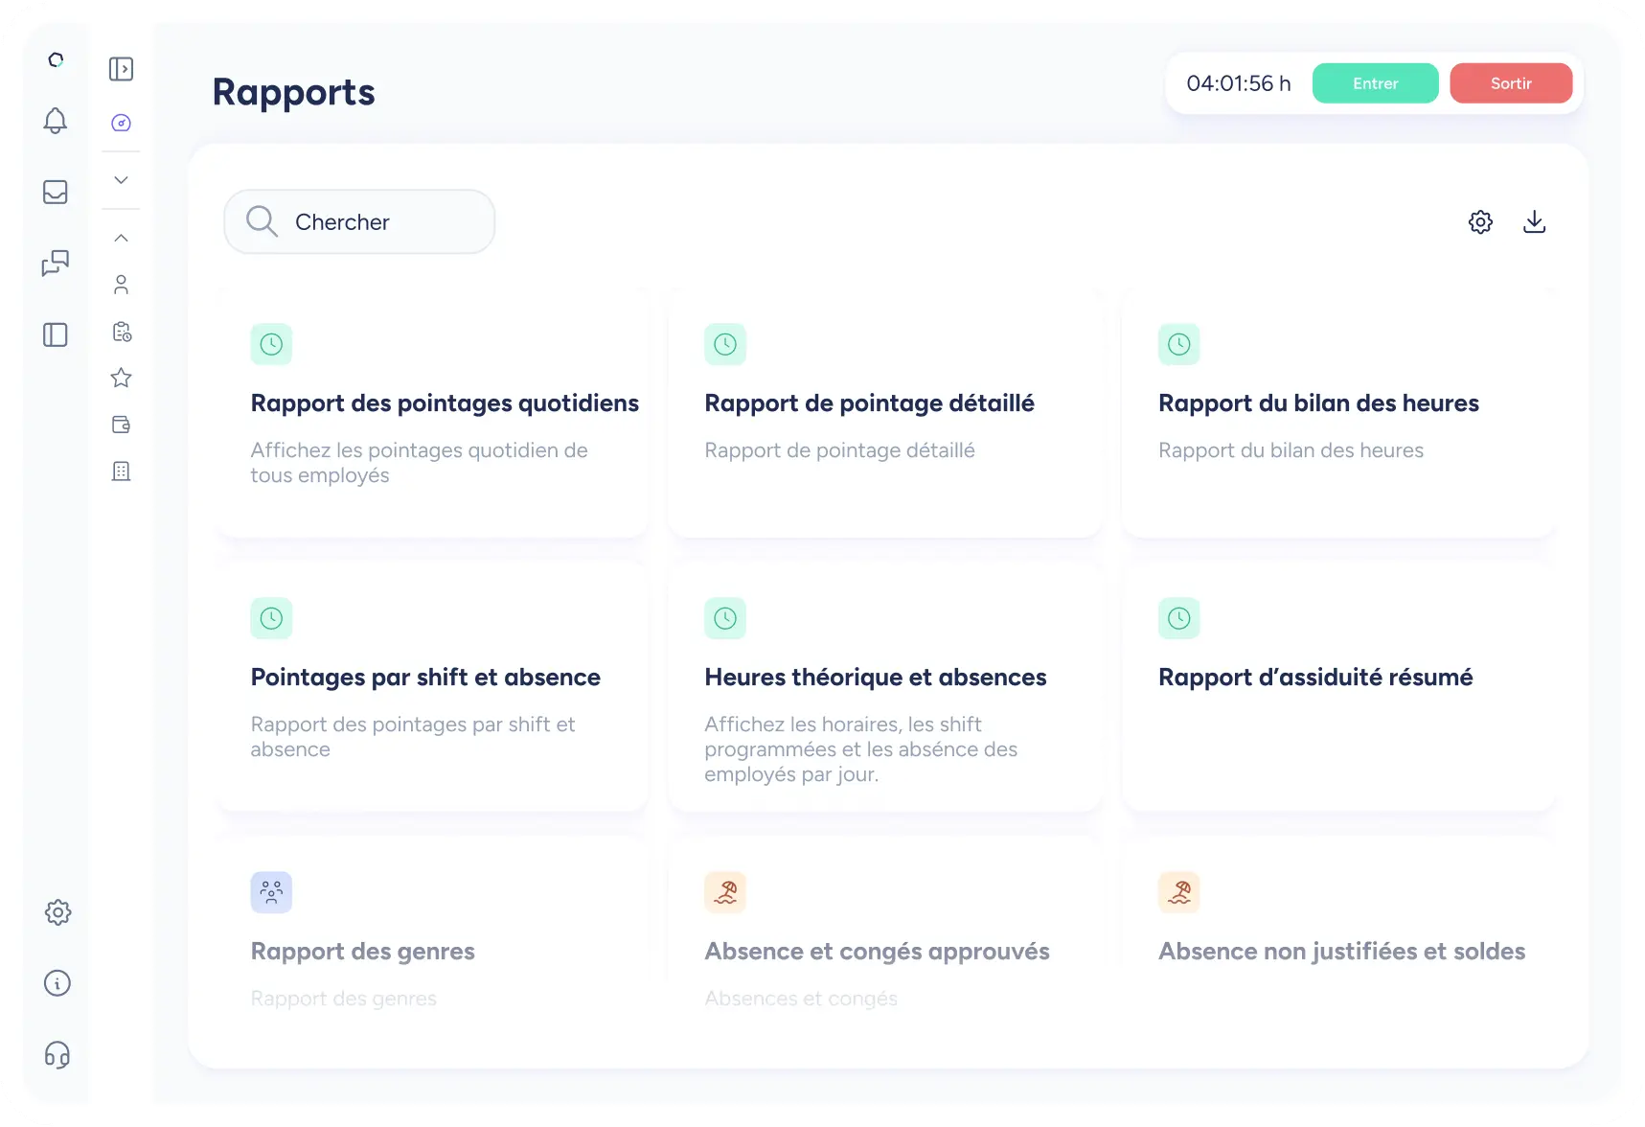Screen dimensions: 1645x1127
Task: Collapse the chevron-up section in sidebar
Action: click(121, 238)
